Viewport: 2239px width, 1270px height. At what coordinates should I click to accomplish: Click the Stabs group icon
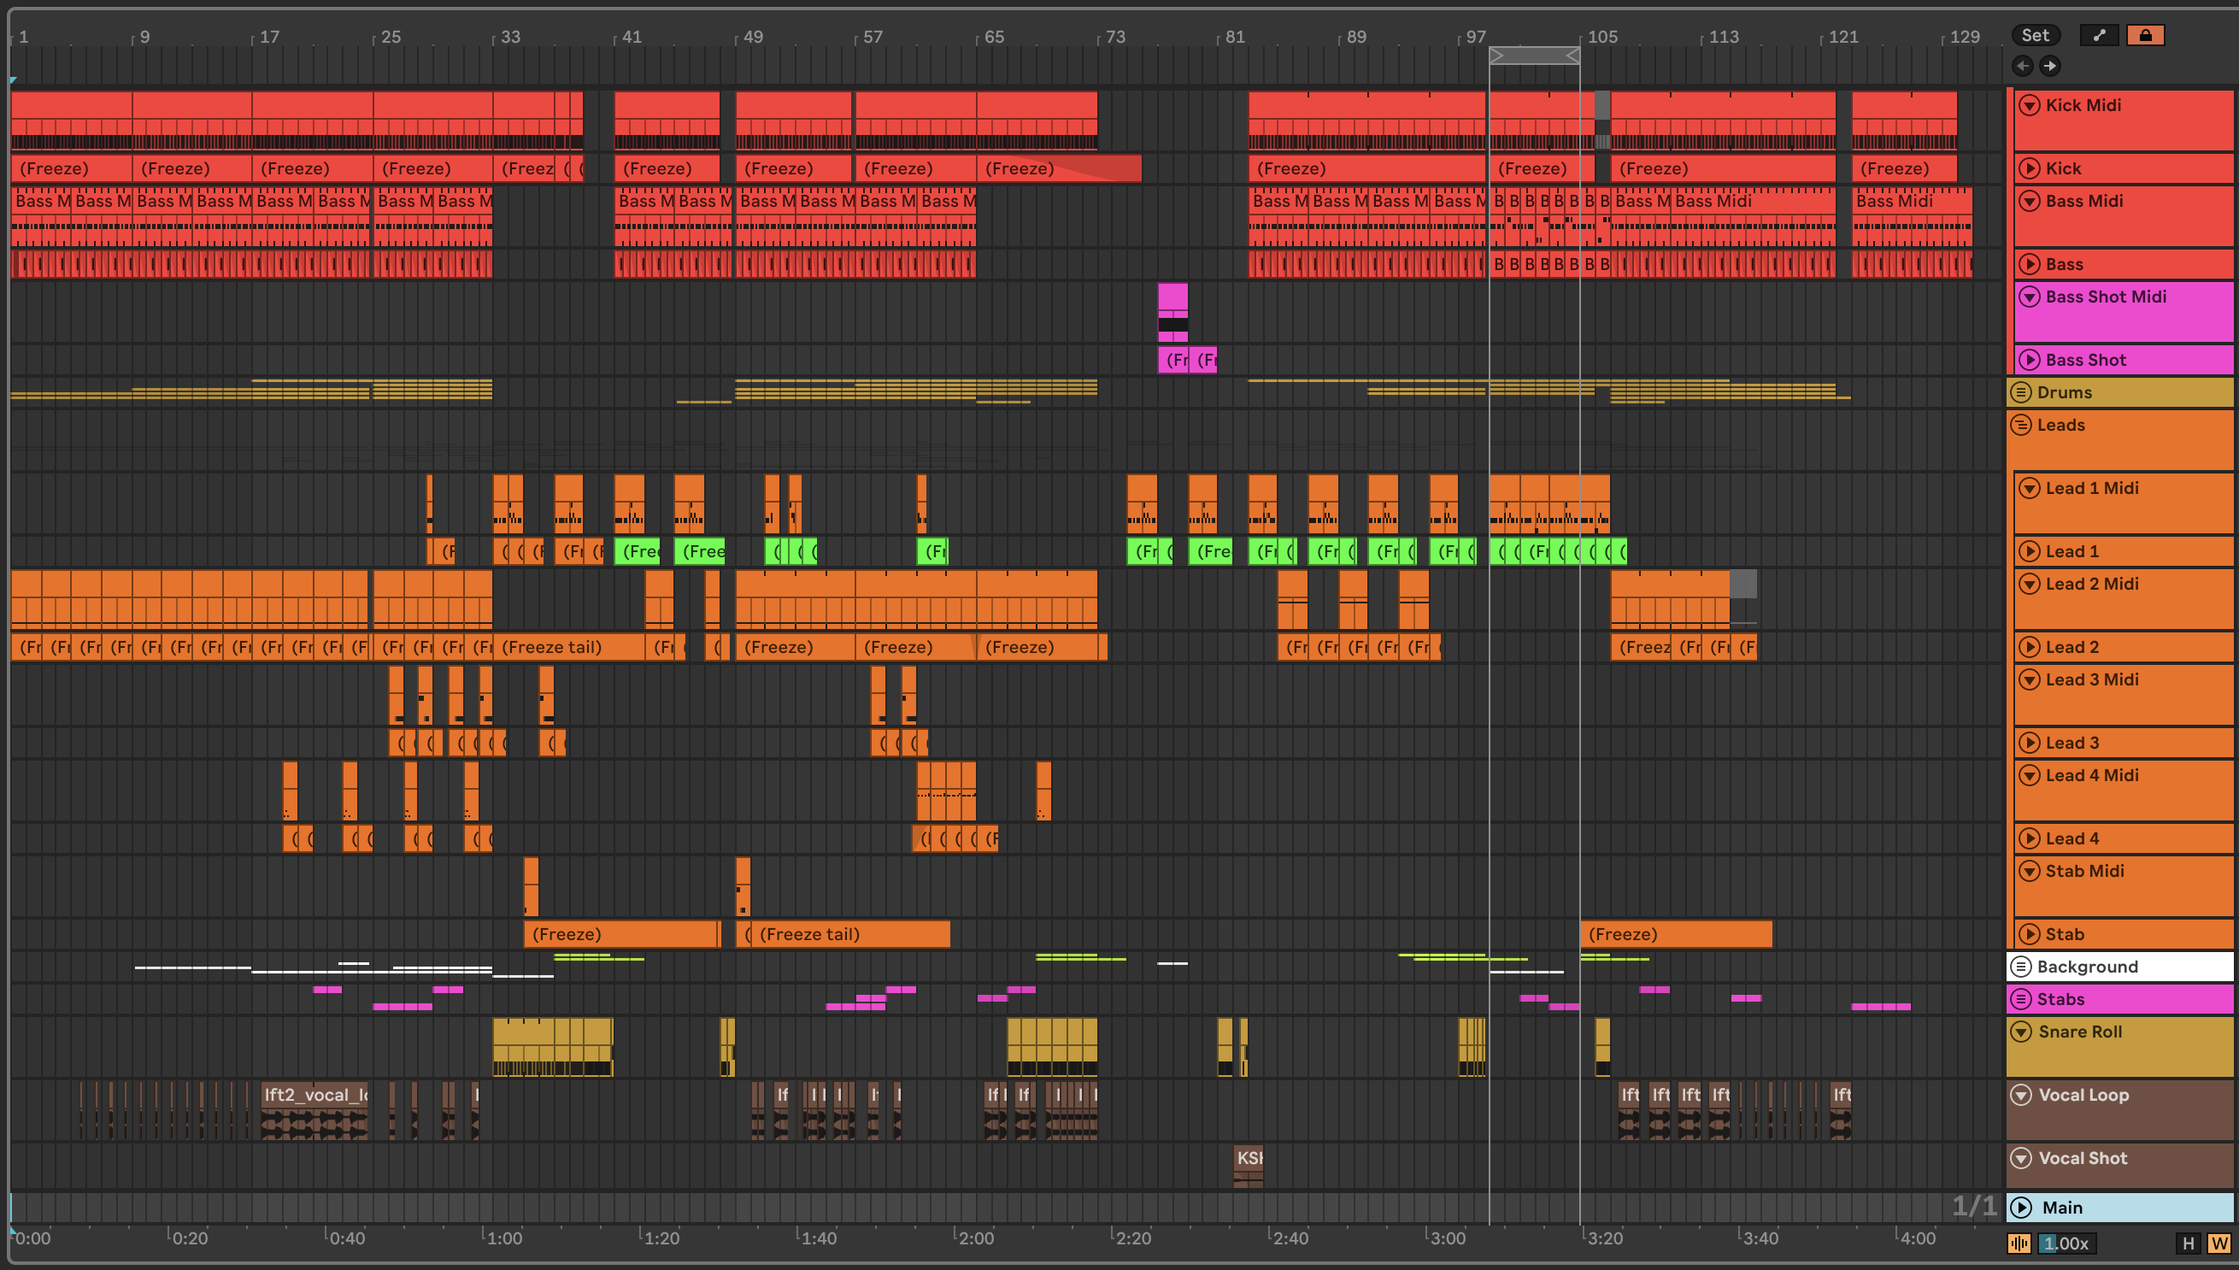coord(2021,999)
